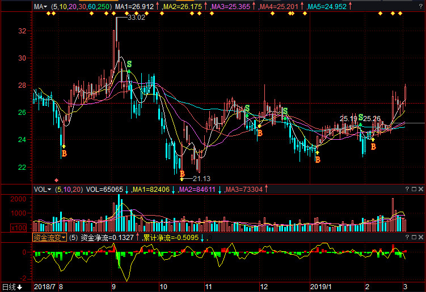
Task: Maximize the VOL sub-panel
Action: pyautogui.click(x=414, y=189)
